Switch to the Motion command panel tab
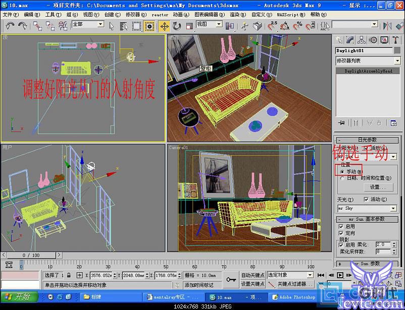This screenshot has width=405, height=310. pyautogui.click(x=373, y=40)
